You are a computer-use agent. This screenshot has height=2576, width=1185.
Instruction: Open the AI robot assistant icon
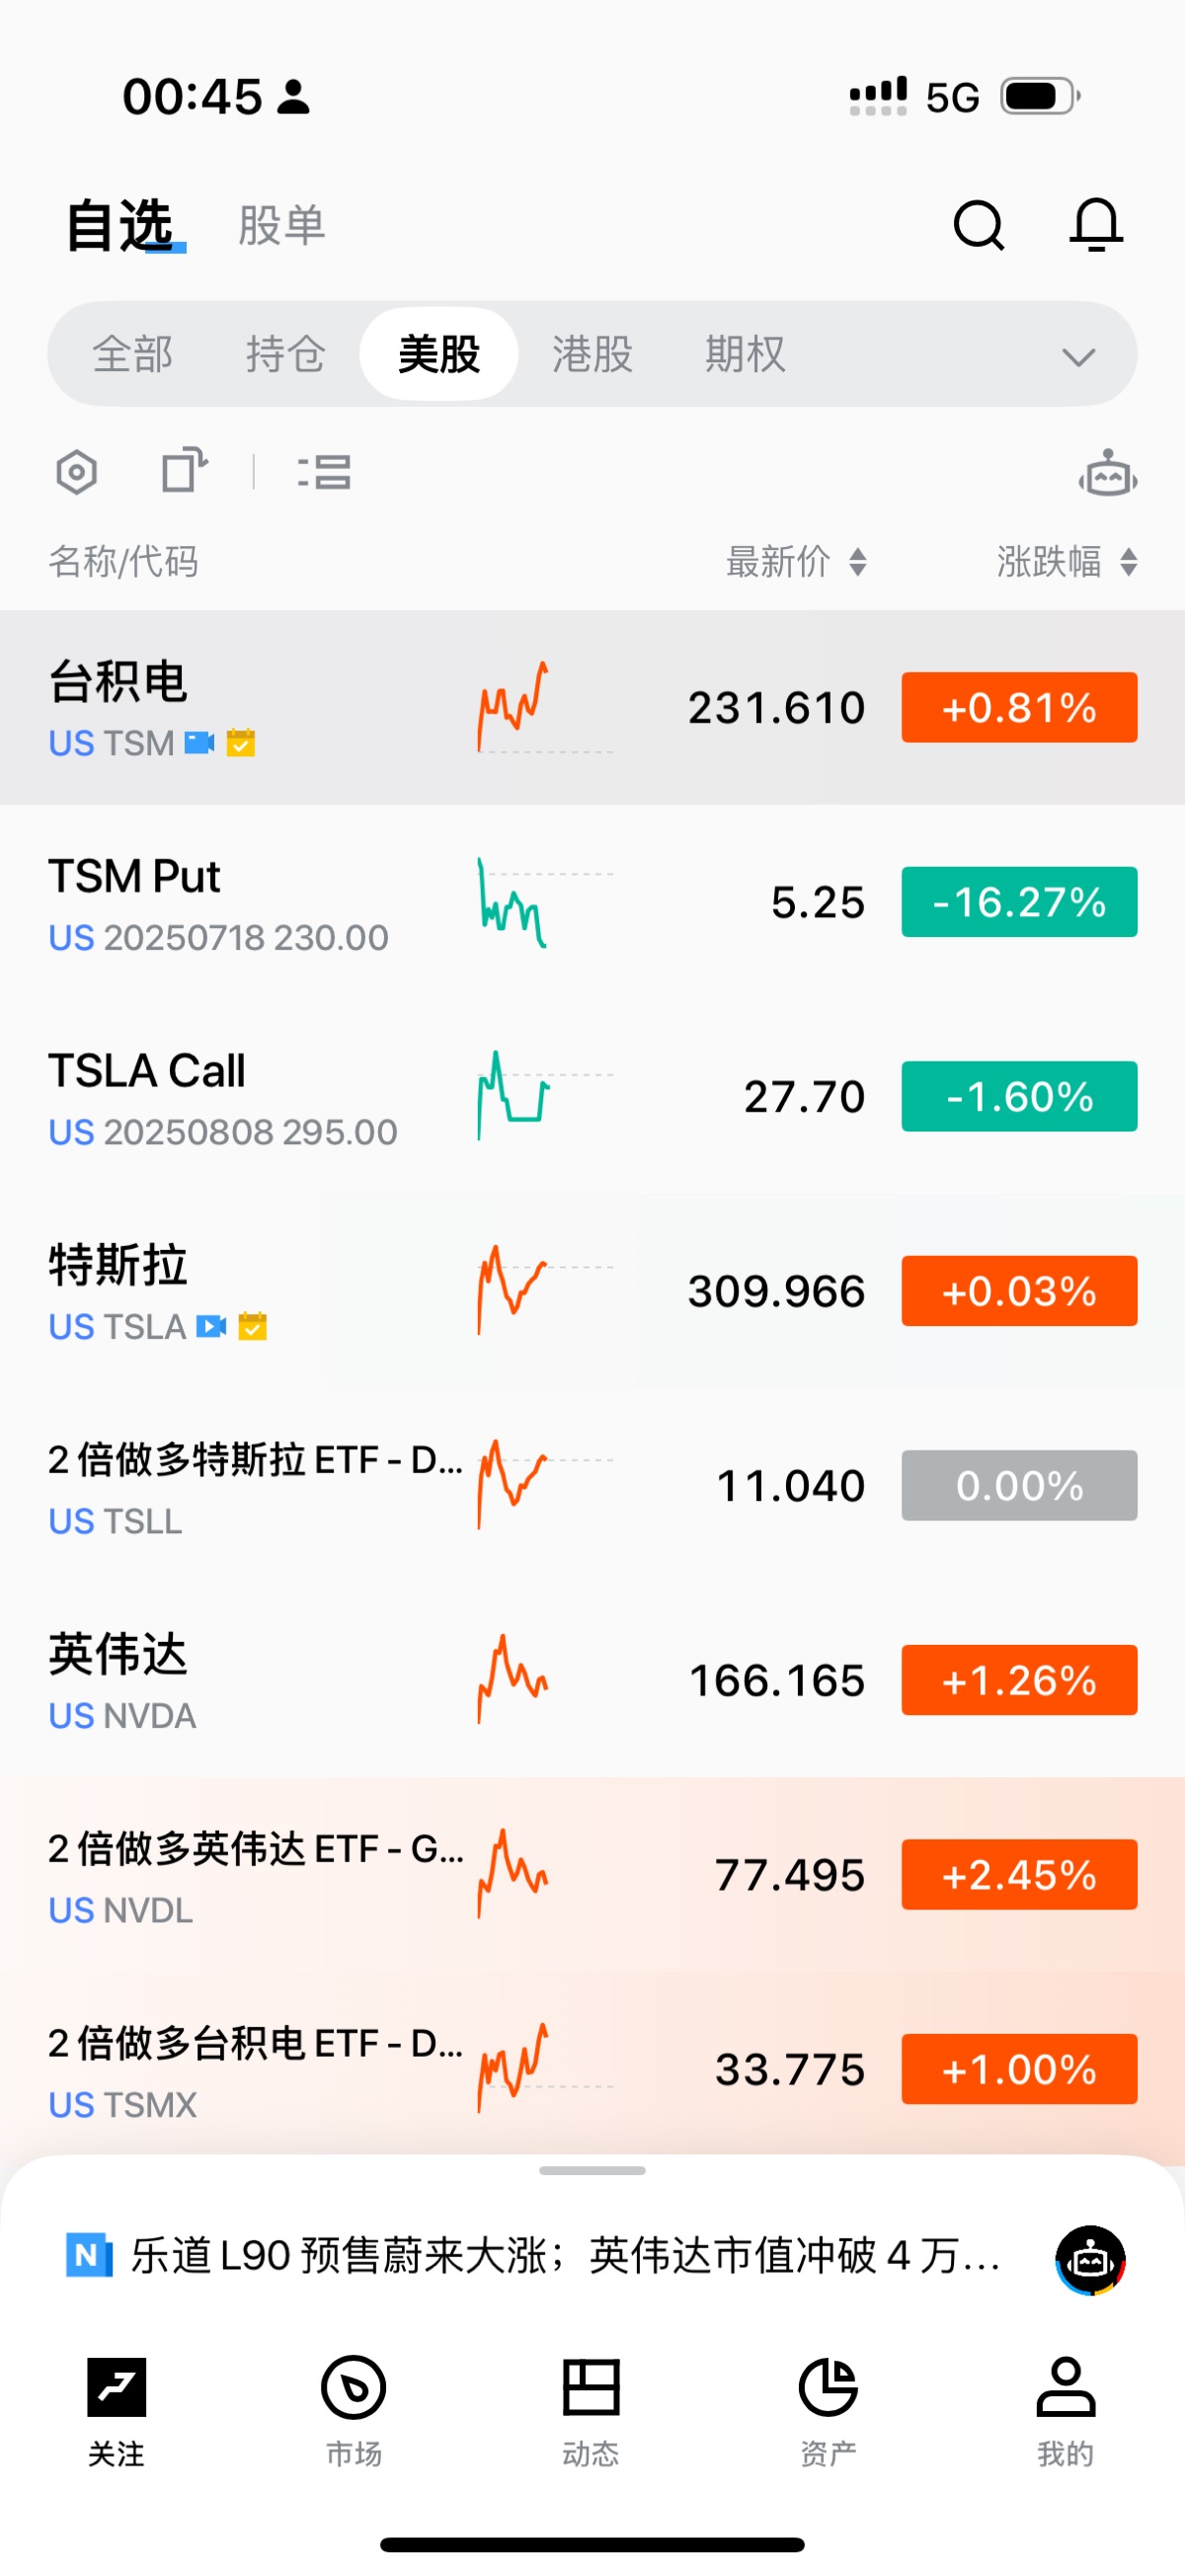1107,474
